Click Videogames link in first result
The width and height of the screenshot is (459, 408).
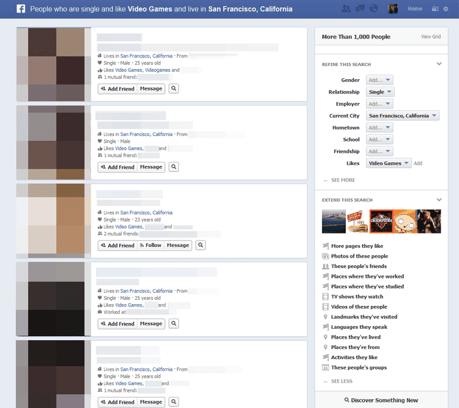point(157,70)
